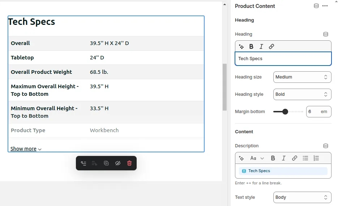Click the heading AI sparkle icon
Viewport: 338px width, 206px height.
click(x=241, y=46)
